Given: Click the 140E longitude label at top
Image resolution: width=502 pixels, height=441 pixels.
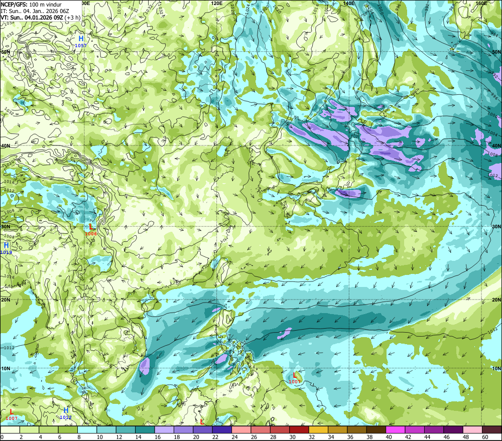Looking at the screenshot, I should coord(349,3).
